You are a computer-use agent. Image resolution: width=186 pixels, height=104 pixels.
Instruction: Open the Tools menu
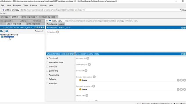point(26,5)
